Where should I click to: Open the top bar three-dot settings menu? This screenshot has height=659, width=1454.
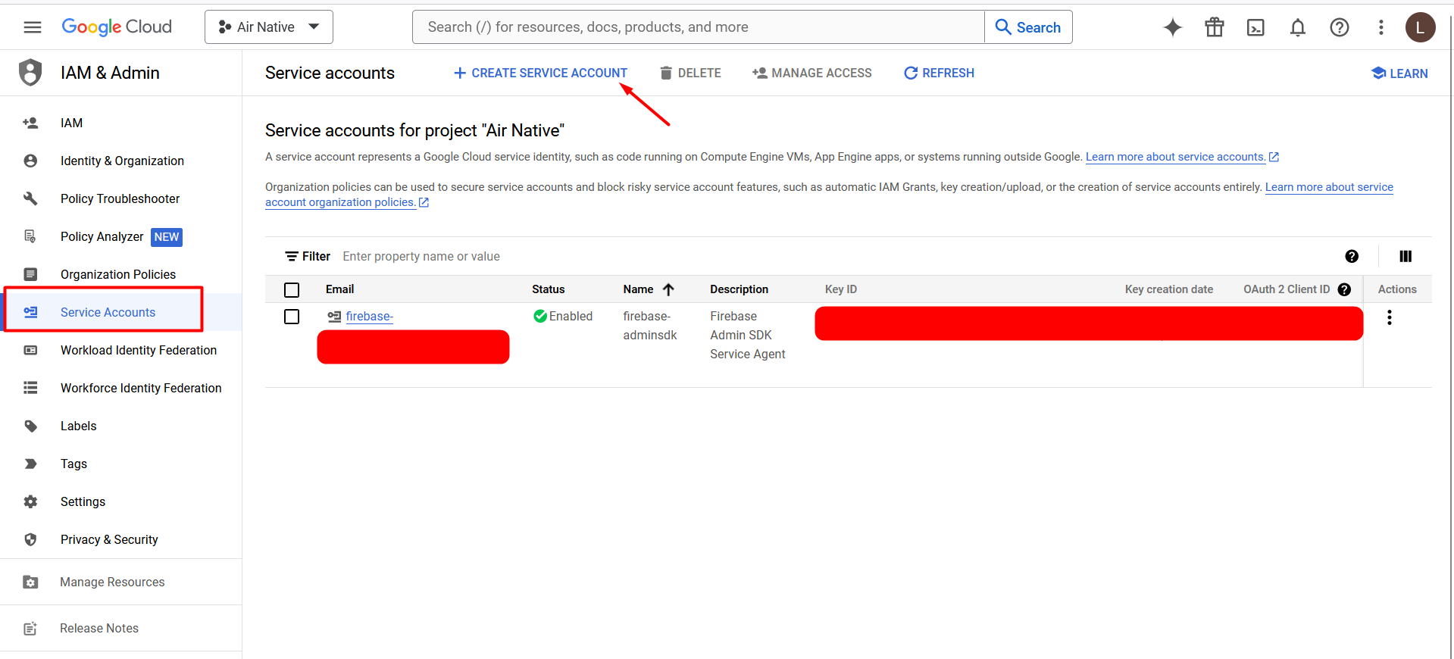tap(1381, 27)
